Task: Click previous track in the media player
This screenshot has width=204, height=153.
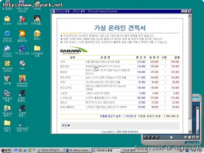Action: click(146, 137)
